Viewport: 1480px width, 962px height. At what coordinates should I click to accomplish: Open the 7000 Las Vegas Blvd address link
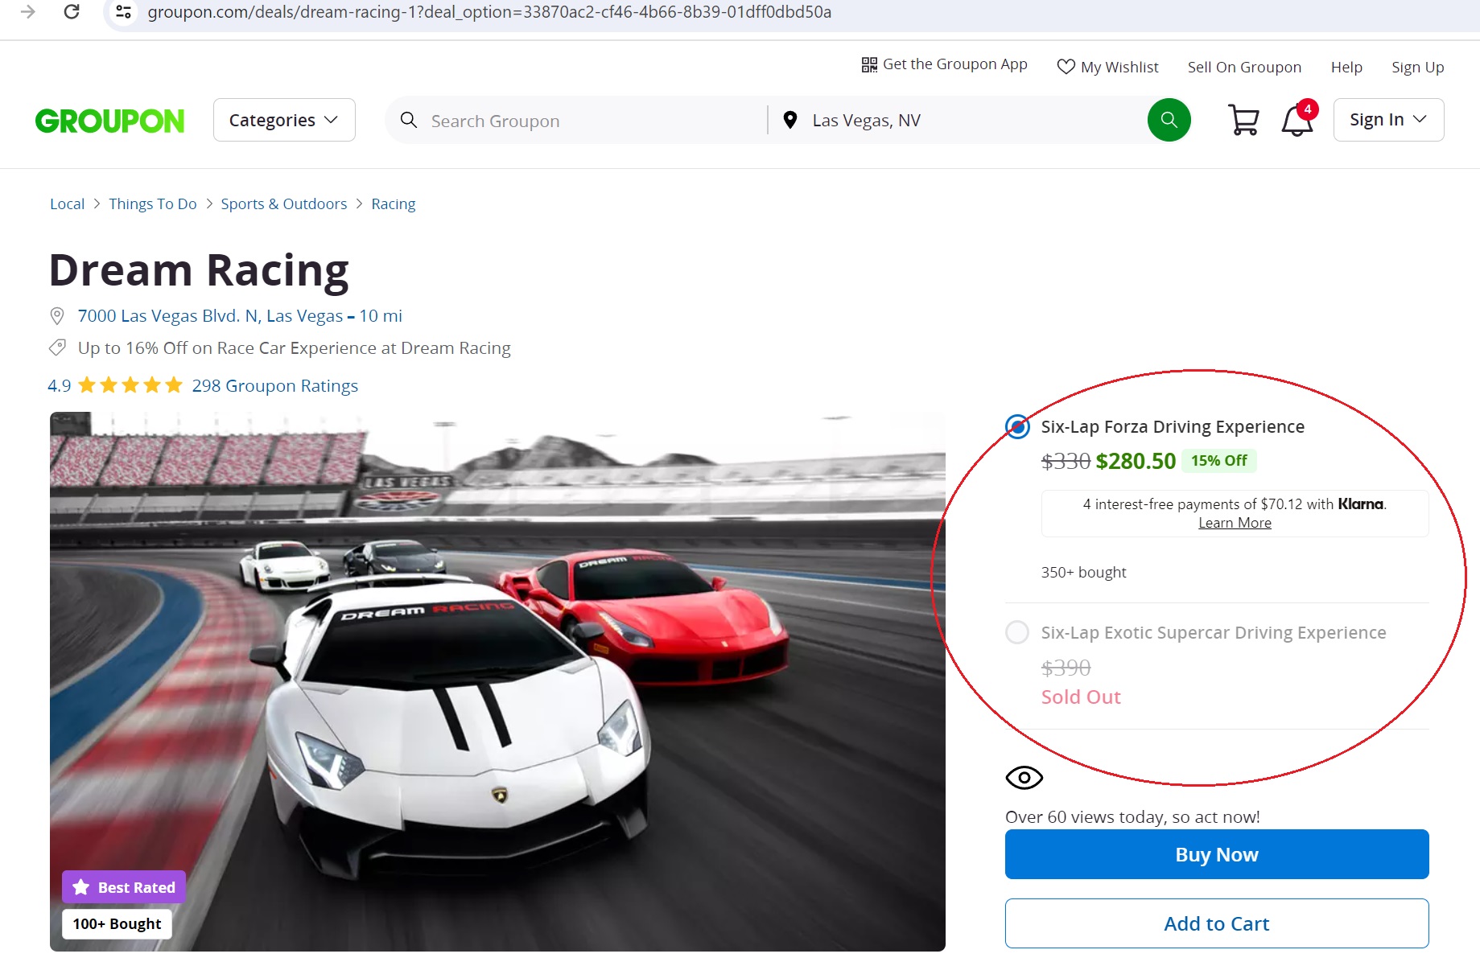click(x=240, y=316)
